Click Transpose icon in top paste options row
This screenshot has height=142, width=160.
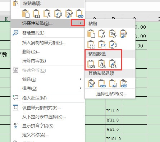coord(58,14)
